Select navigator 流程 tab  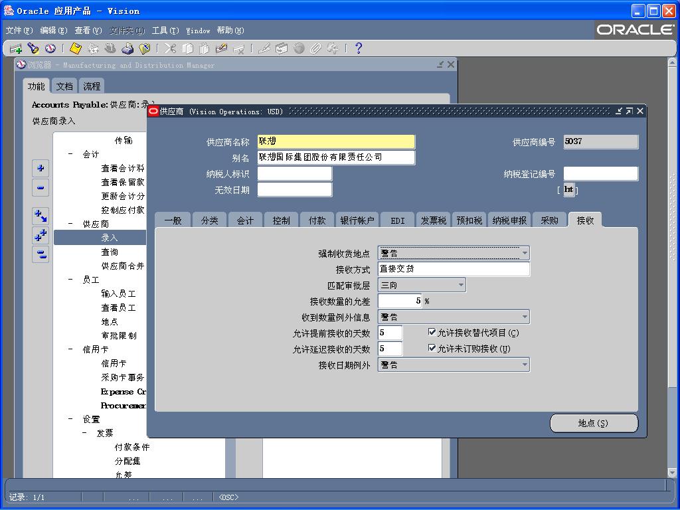[x=92, y=86]
